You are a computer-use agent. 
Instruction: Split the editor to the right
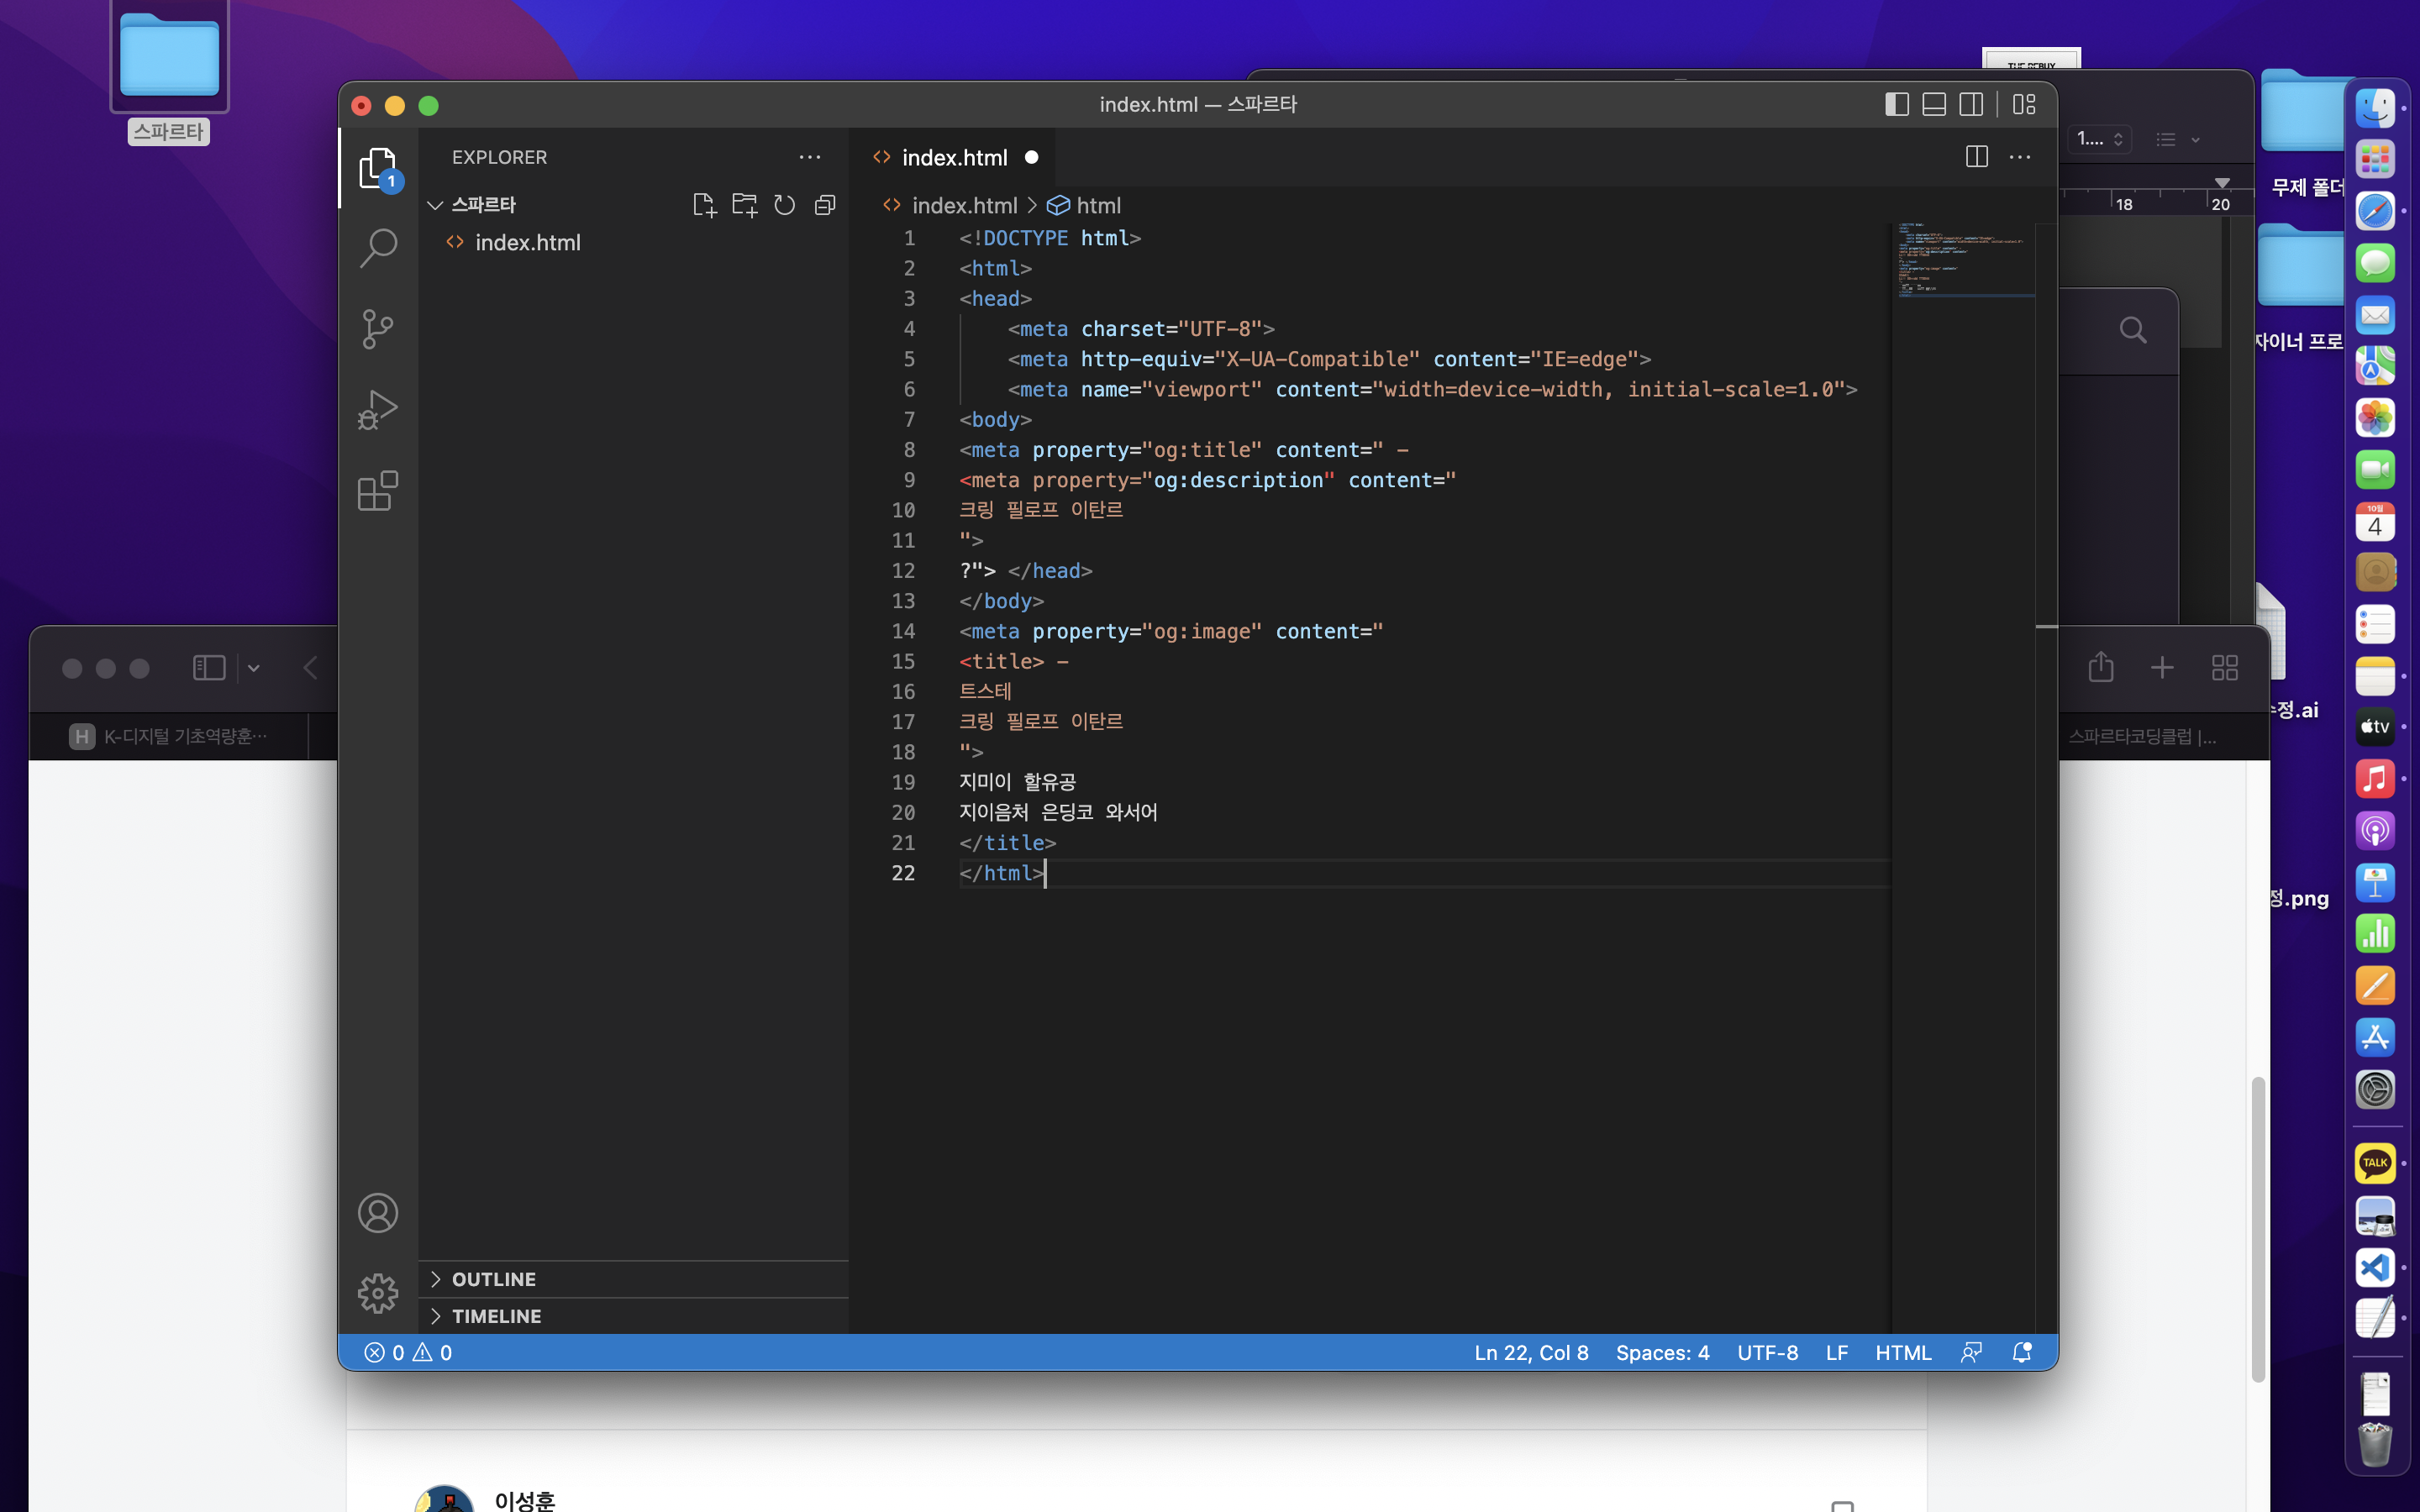tap(1977, 157)
